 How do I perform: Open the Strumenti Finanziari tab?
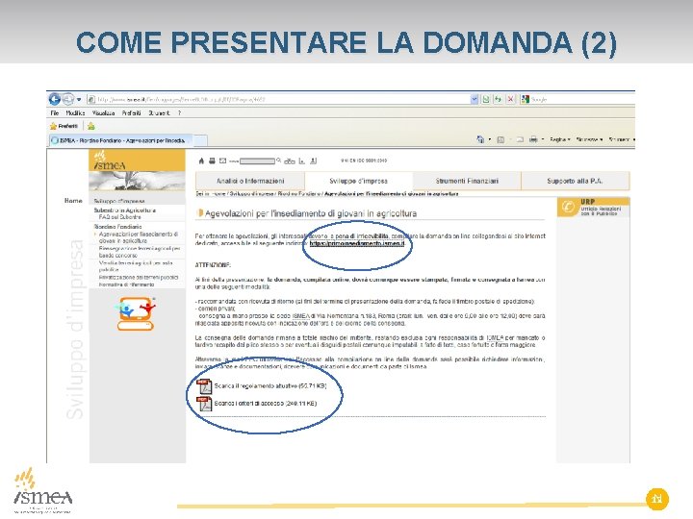[x=467, y=181]
